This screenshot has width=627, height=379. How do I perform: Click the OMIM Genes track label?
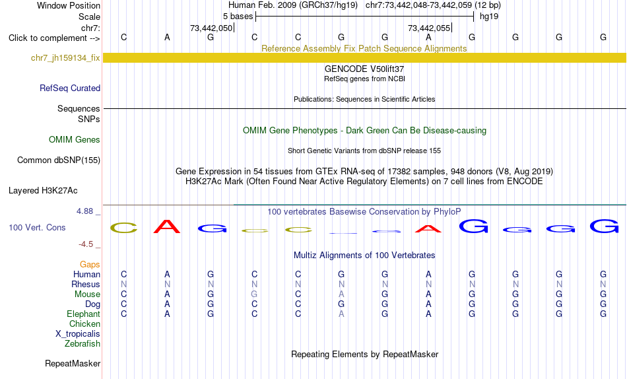75,140
